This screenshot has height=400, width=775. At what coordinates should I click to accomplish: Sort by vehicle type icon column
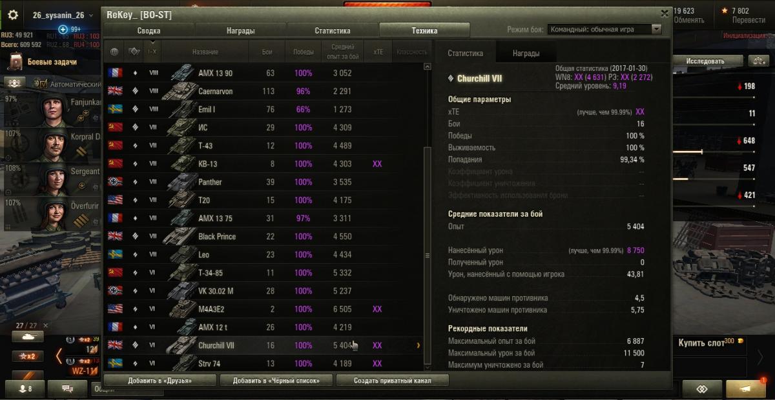[134, 52]
